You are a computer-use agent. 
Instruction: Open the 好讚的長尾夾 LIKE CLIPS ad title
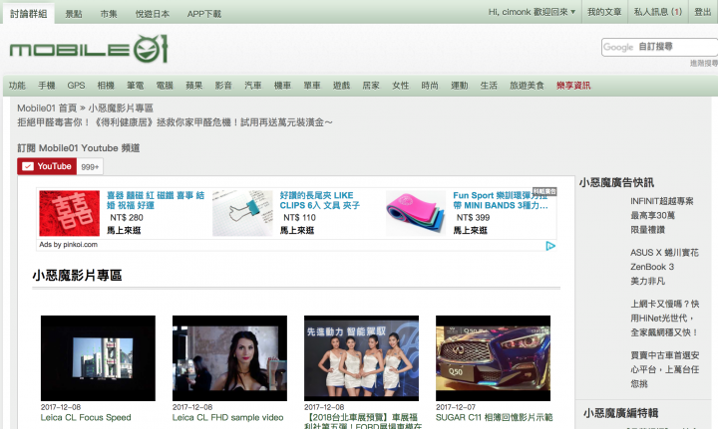320,200
